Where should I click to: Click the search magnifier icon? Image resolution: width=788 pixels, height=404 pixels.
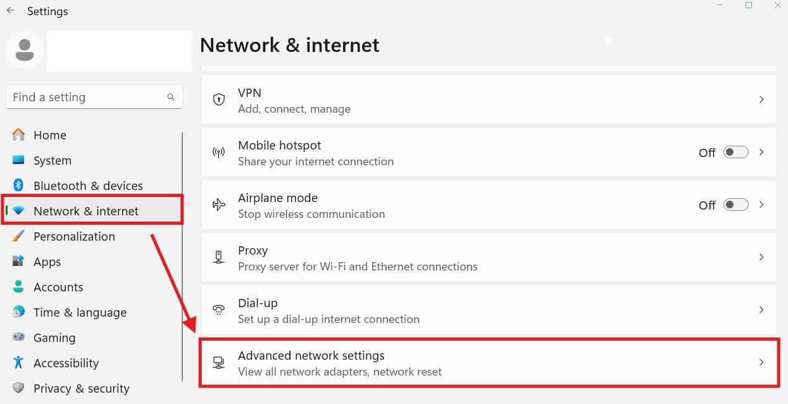pos(171,97)
